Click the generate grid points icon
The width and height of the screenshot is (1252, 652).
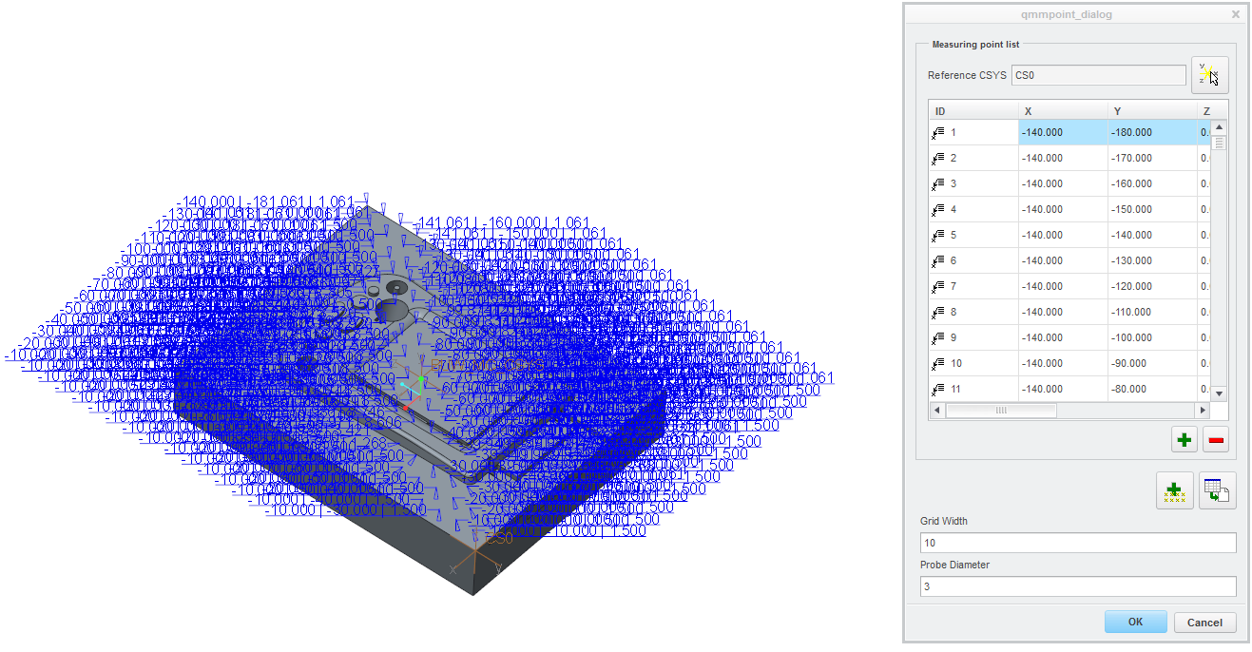click(x=1174, y=490)
